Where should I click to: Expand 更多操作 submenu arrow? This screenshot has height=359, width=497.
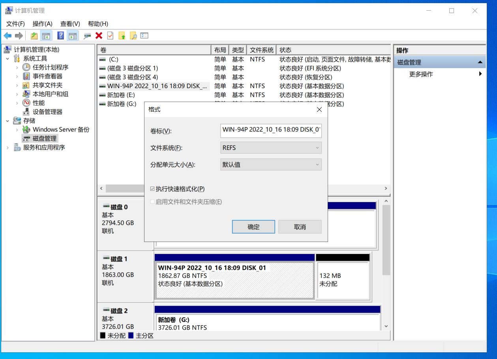pos(480,74)
